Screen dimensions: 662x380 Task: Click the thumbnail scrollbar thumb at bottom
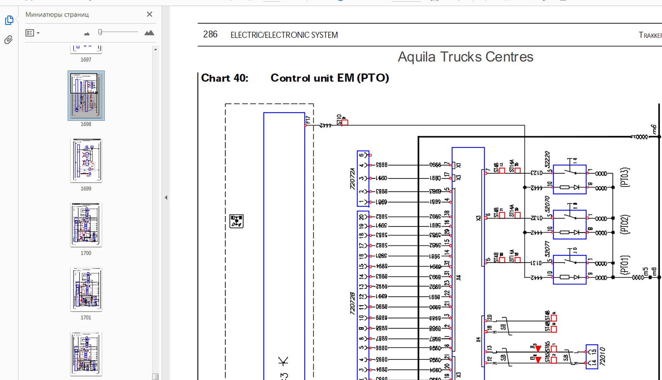pyautogui.click(x=155, y=376)
